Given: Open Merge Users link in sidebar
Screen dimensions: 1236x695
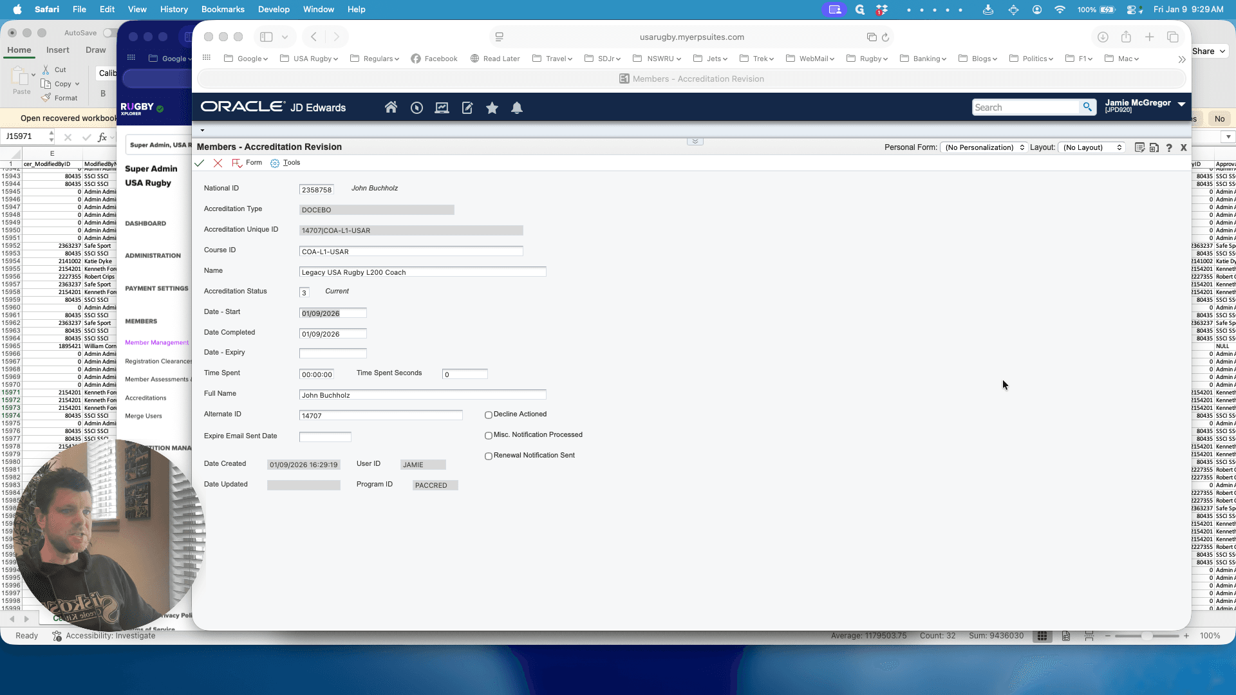Looking at the screenshot, I should click(144, 416).
